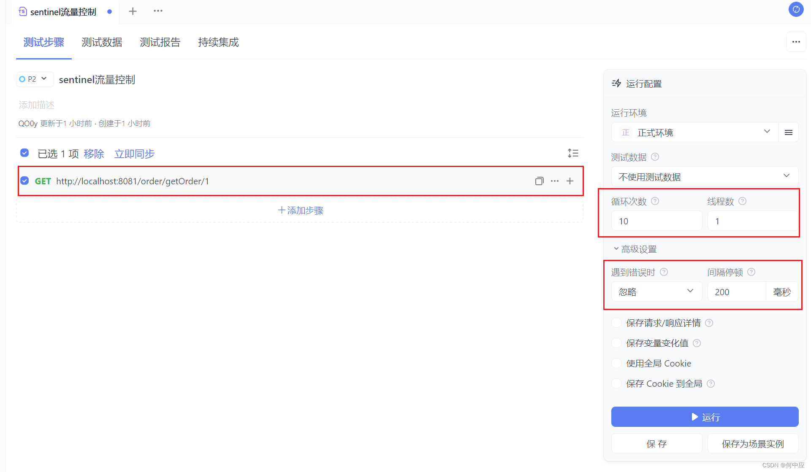
Task: Click the 运行配置 panel header icon
Action: 616,84
